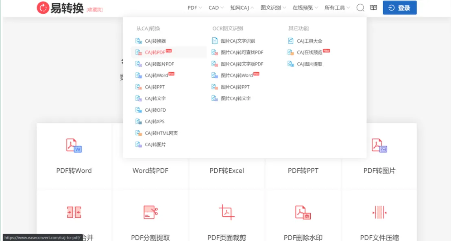The height and width of the screenshot is (241, 451).
Task: Click the 易转换 red circular logo icon
Action: (43, 8)
